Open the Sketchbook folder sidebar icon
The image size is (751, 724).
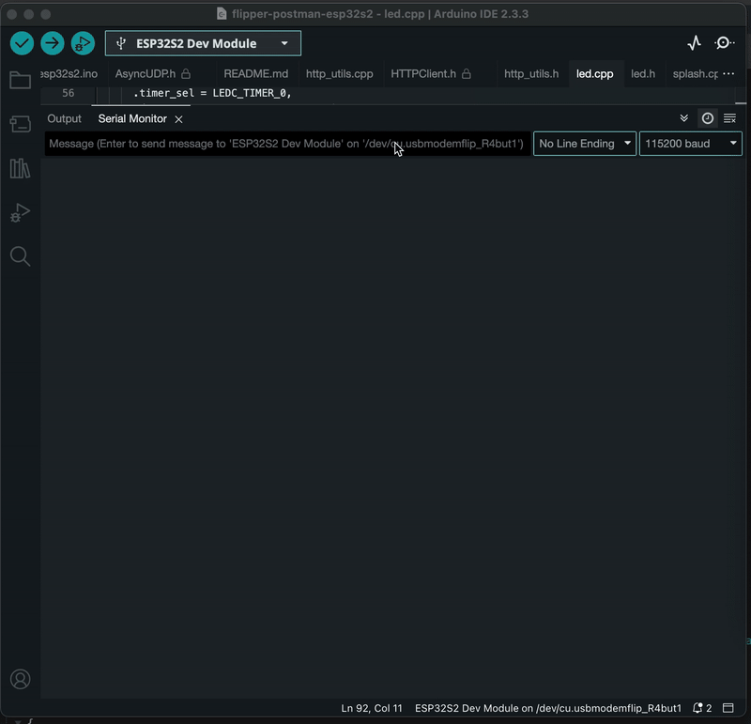pyautogui.click(x=20, y=80)
